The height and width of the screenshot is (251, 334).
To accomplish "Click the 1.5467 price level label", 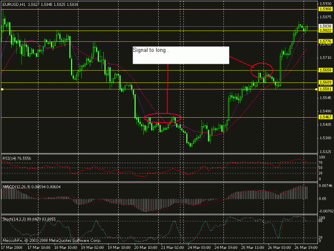I will (x=325, y=117).
